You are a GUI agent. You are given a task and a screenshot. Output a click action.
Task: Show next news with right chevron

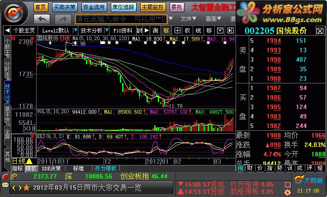pos(20,188)
